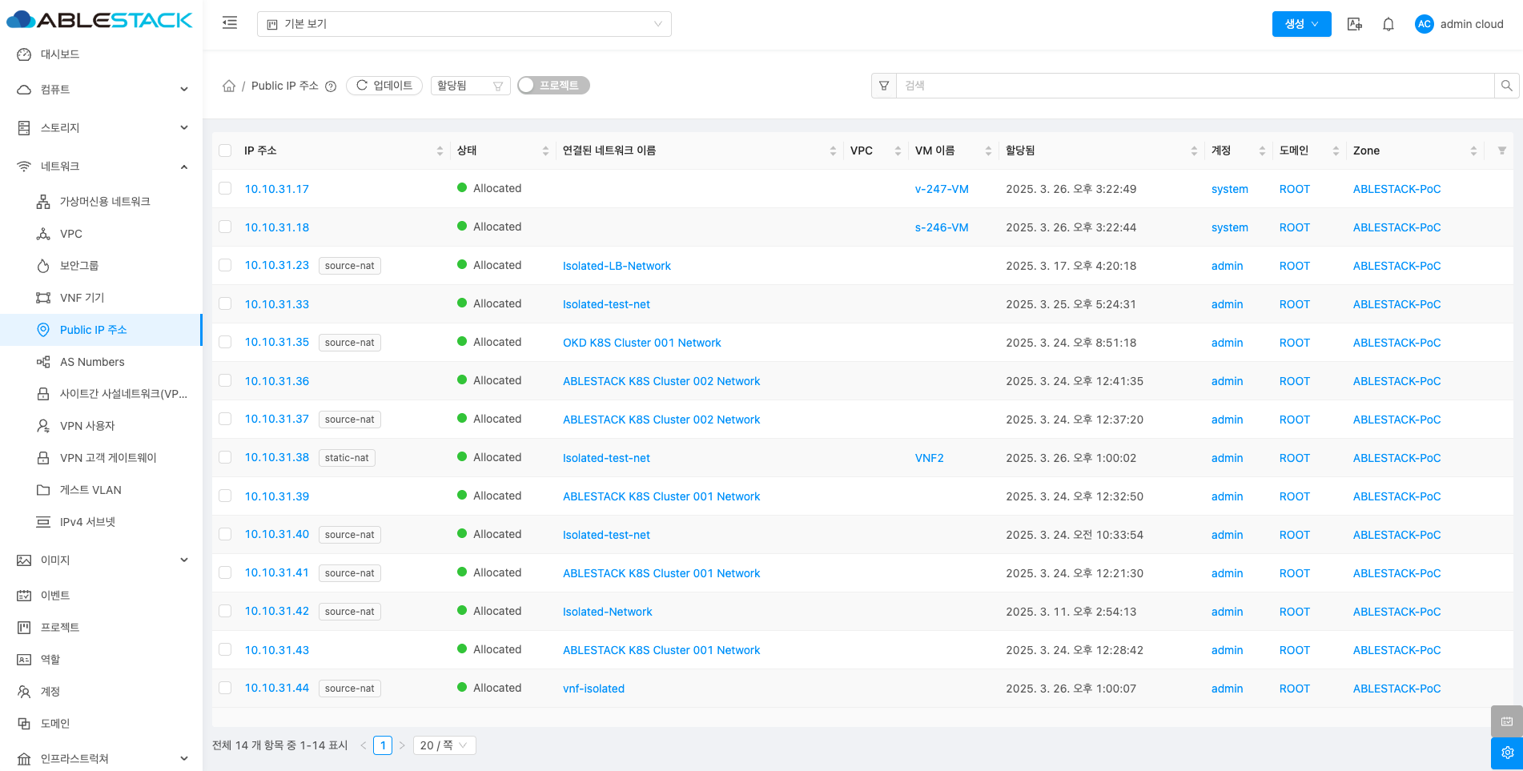Click the settings gear floating button
Screen dimensions: 1523x771
point(1506,753)
